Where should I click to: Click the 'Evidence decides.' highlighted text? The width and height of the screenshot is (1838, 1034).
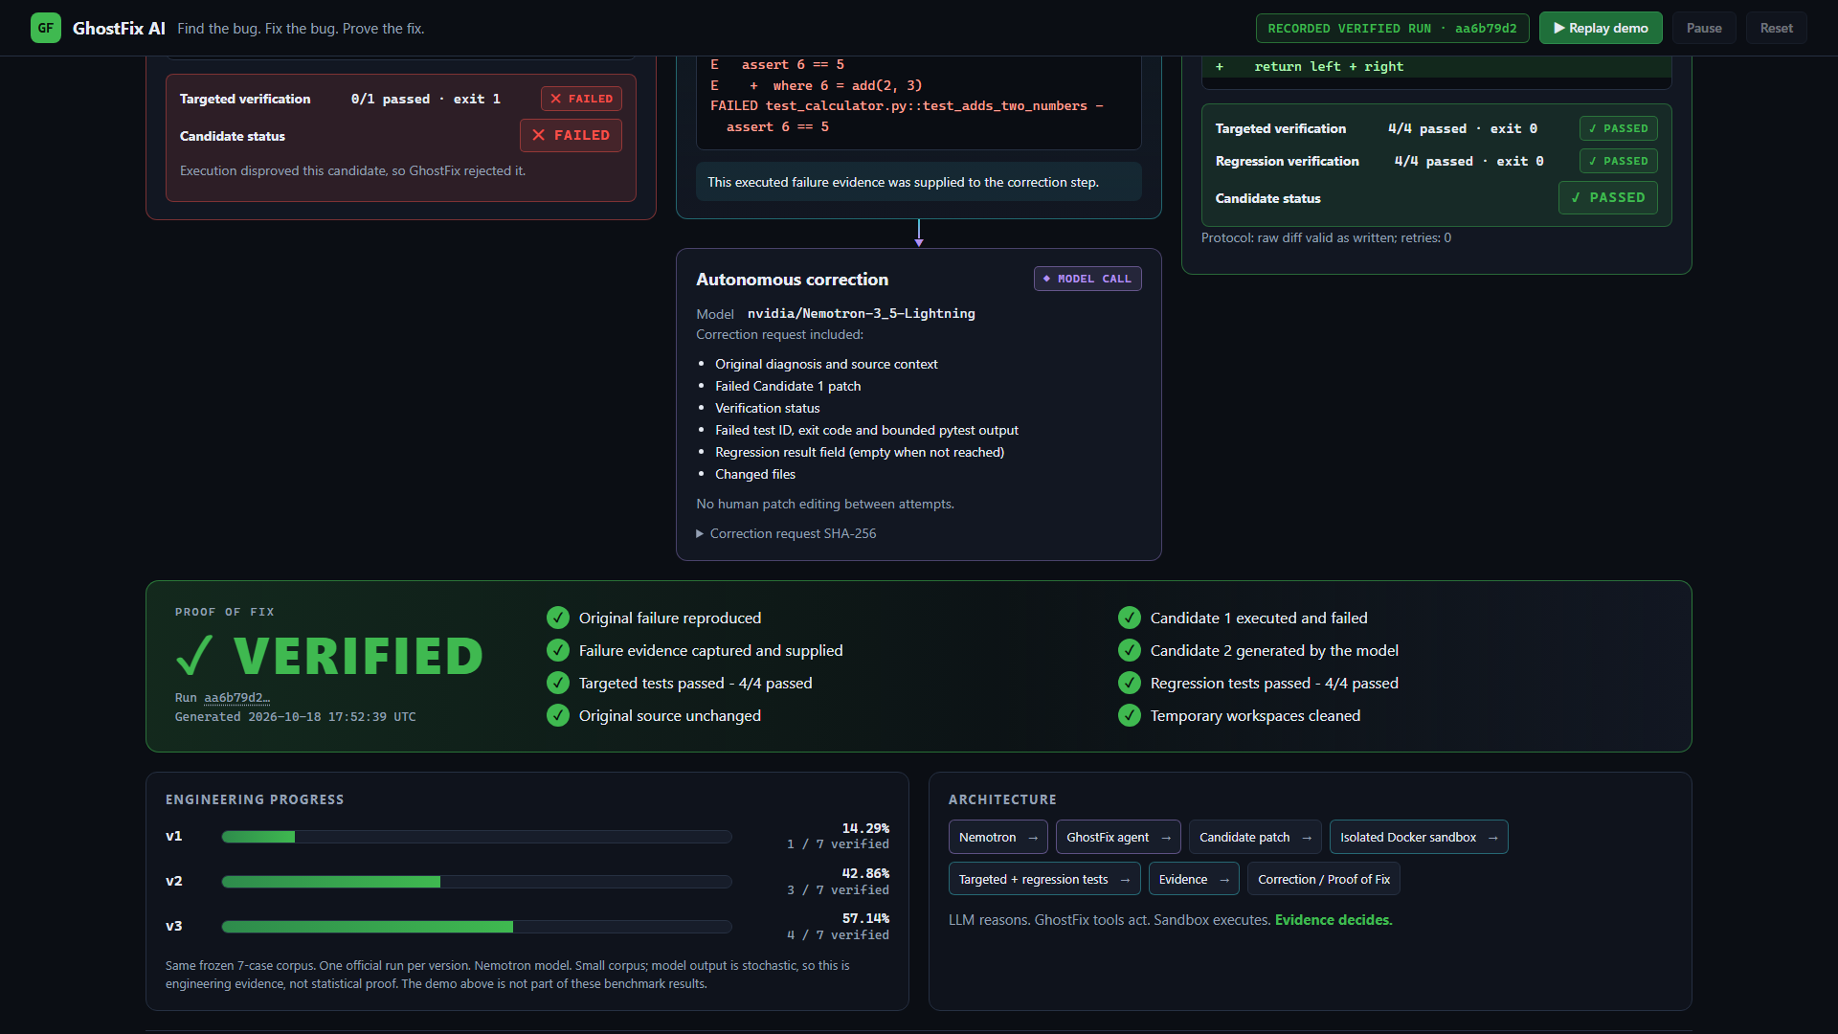(x=1334, y=920)
